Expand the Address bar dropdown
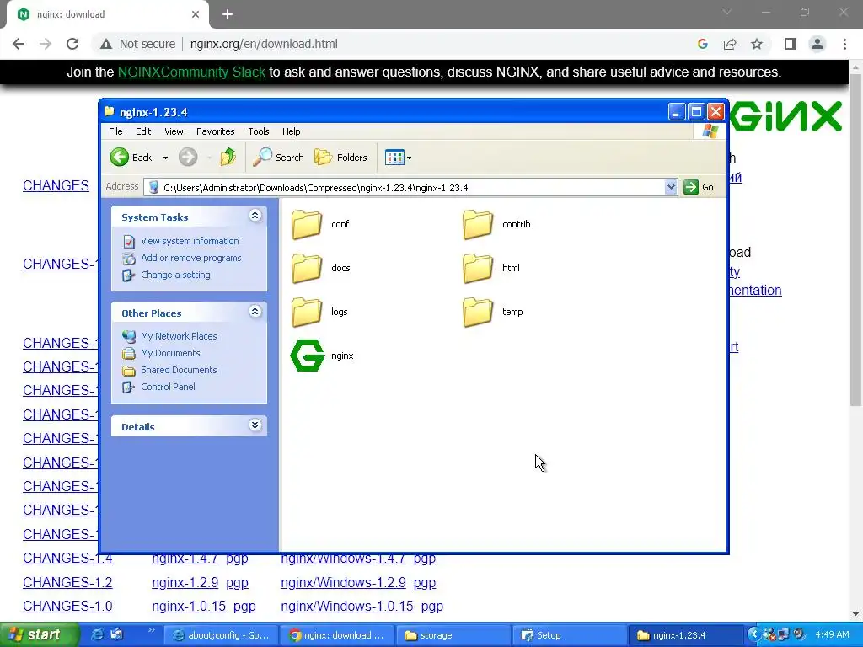 (670, 187)
